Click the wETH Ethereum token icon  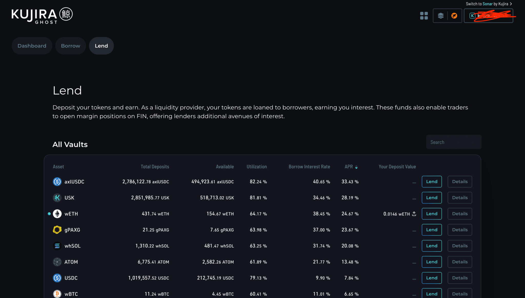click(57, 214)
